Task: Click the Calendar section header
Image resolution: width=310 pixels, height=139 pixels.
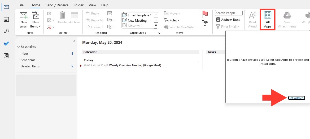Action: [x=141, y=52]
